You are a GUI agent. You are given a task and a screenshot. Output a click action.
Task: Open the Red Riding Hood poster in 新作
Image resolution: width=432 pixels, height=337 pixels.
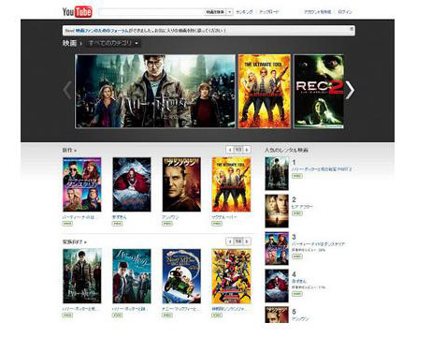[132, 184]
